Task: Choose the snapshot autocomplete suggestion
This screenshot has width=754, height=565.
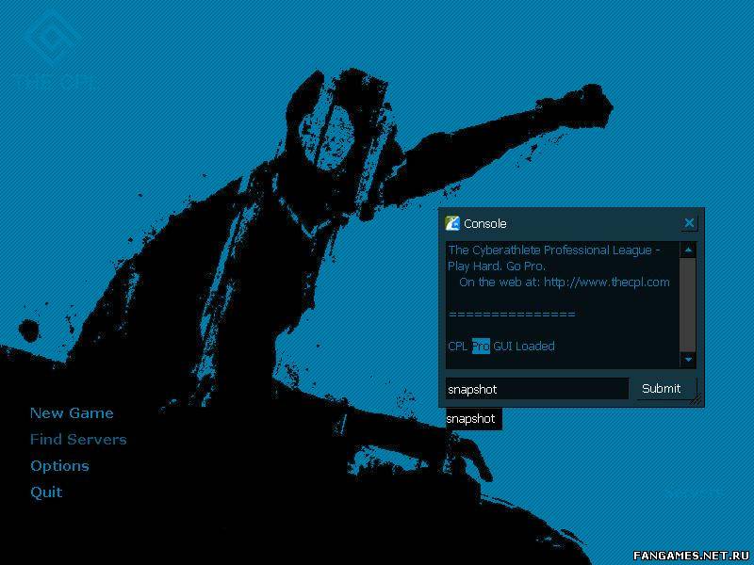Action: pyautogui.click(x=474, y=419)
